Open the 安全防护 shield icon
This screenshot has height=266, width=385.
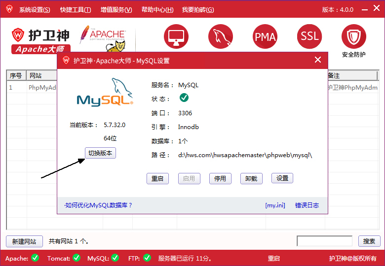tap(353, 37)
